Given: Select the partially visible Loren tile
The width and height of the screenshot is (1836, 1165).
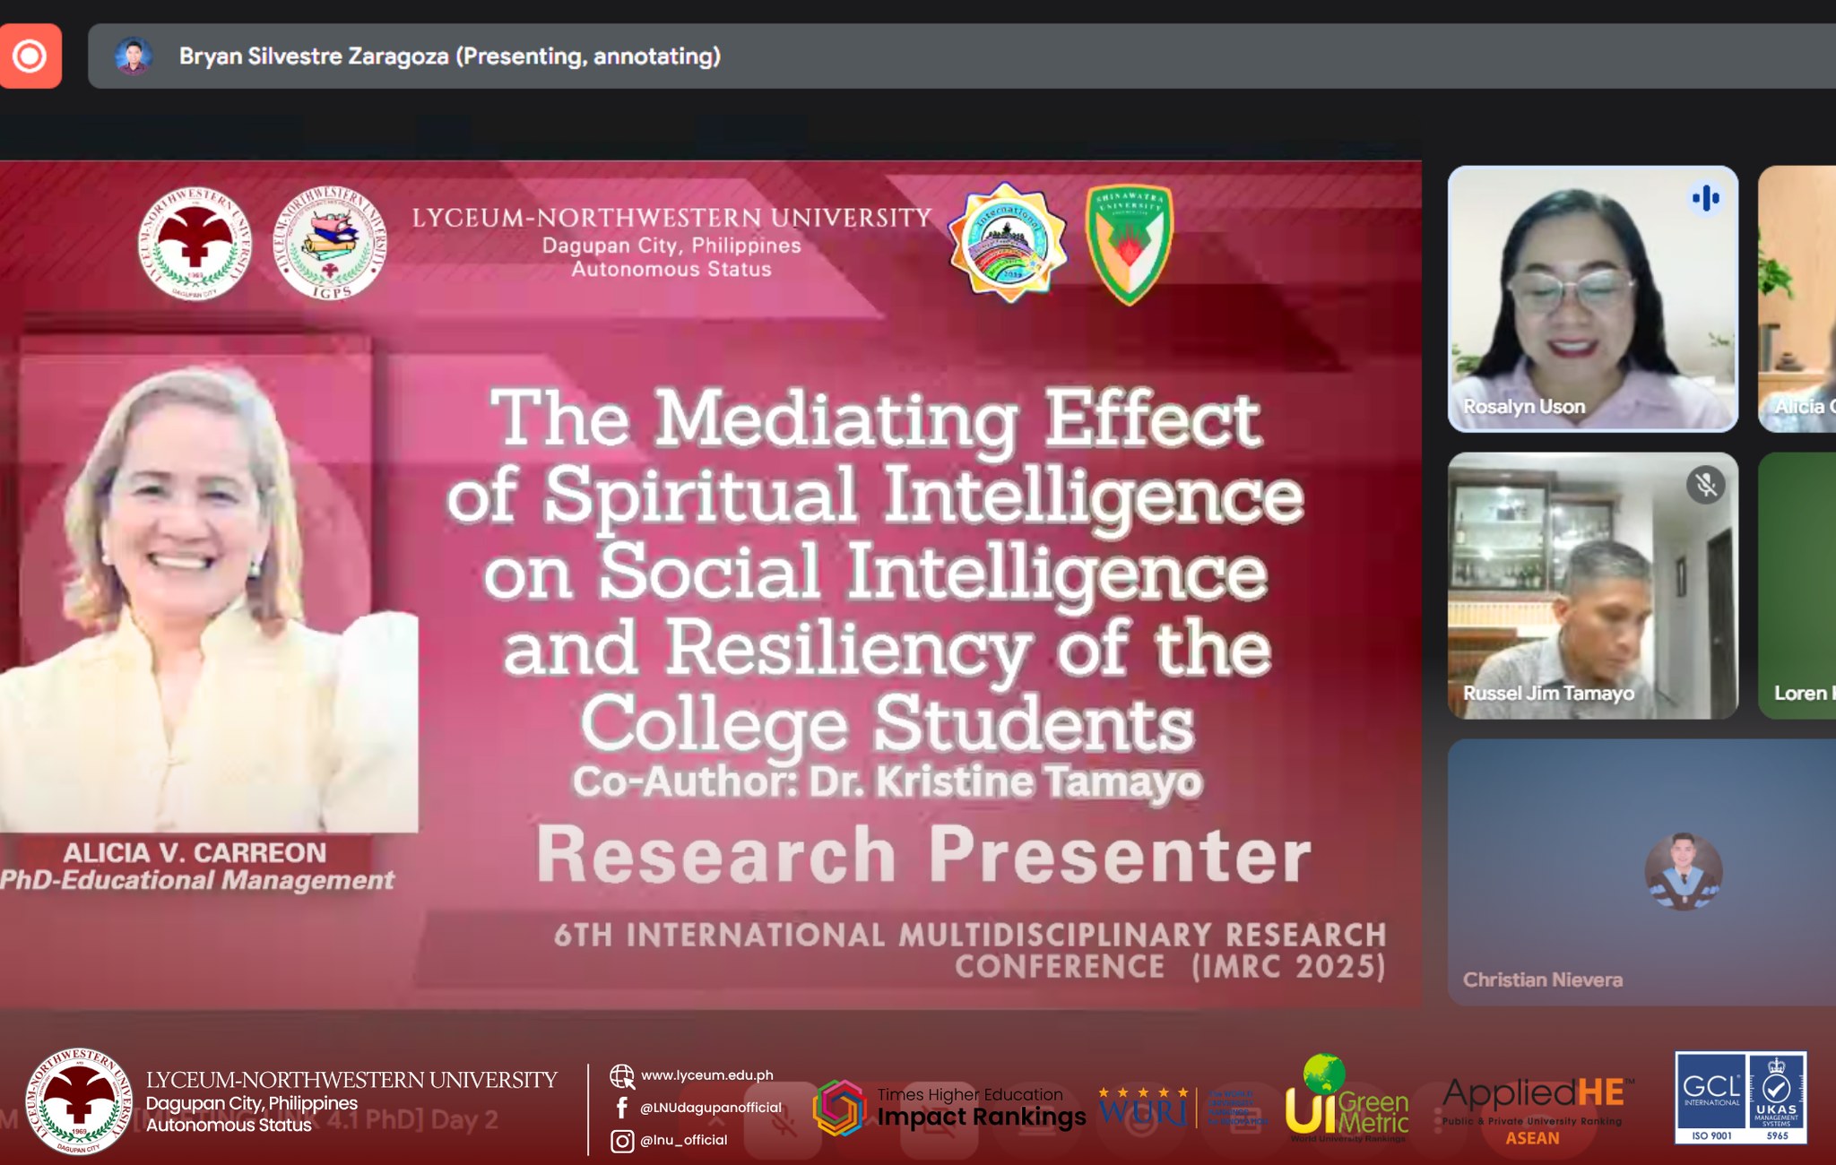Looking at the screenshot, I should coord(1797,585).
